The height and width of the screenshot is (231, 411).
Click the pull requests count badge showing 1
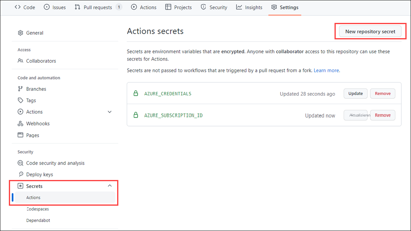tap(119, 7)
